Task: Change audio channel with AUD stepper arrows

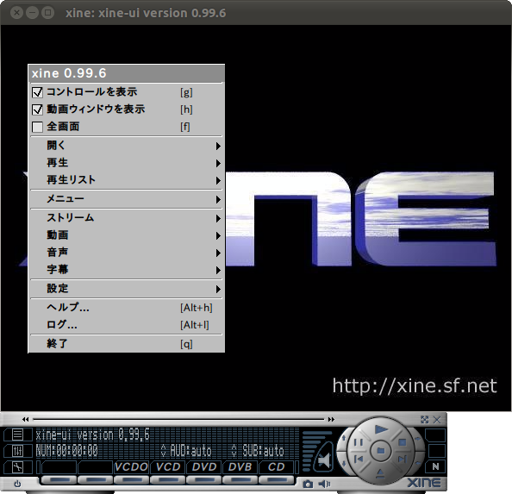Action: (164, 451)
